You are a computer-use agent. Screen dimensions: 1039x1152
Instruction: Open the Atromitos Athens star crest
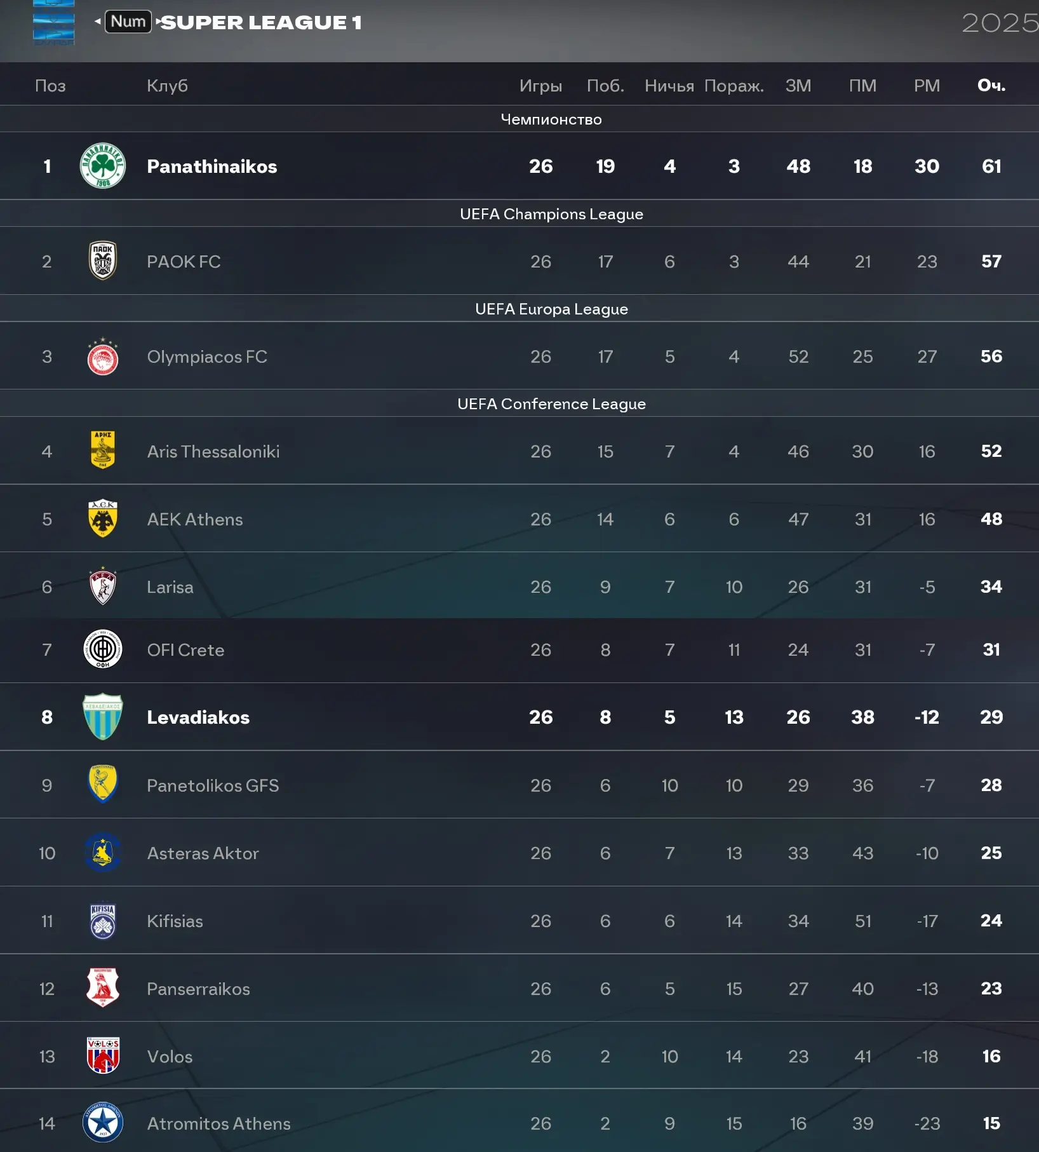coord(103,1122)
